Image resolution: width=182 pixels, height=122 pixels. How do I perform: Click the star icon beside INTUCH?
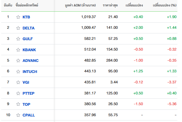pyautogui.click(x=18, y=71)
